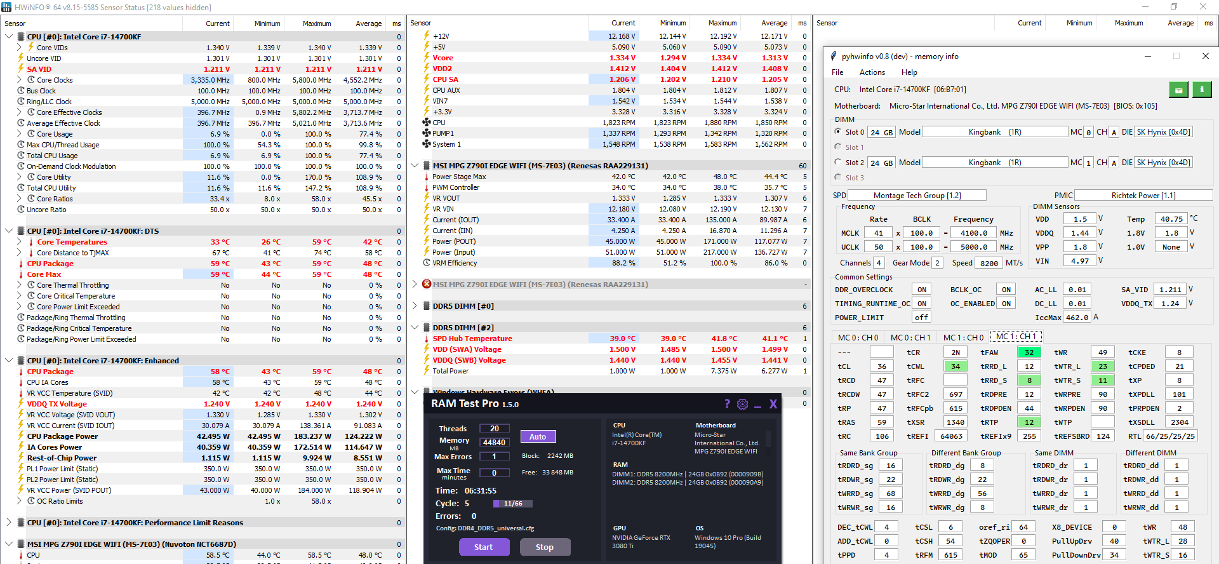Click the chip icon beside CPU [#0] Intel Core i7-14700KF
1219x564 pixels.
(x=21, y=37)
